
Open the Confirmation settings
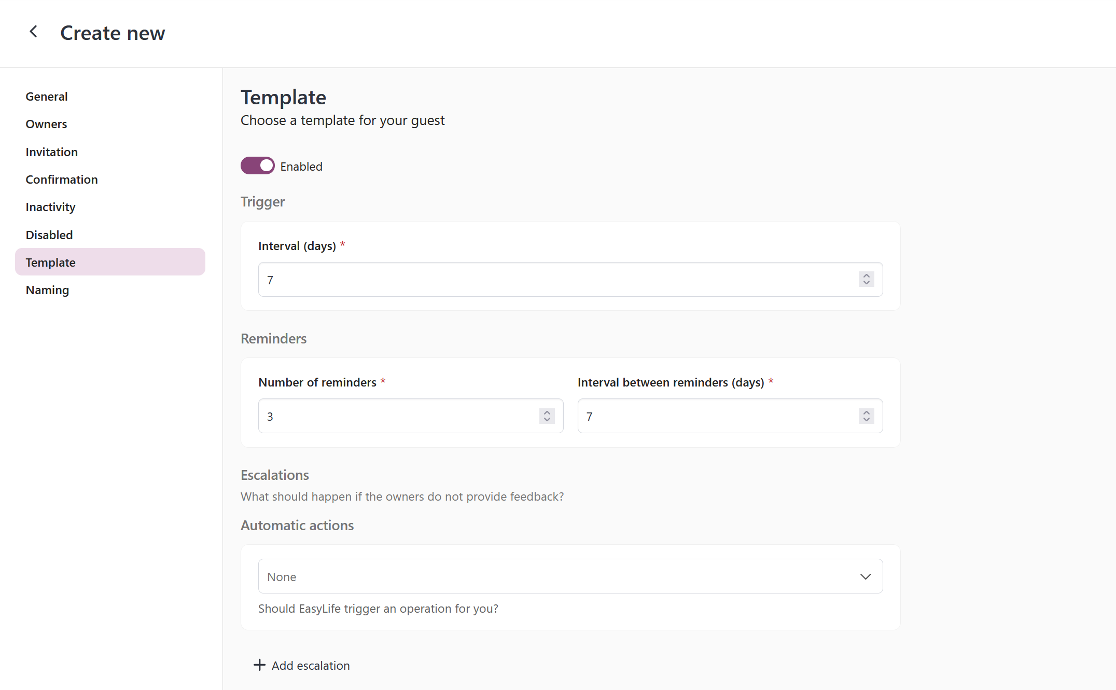coord(61,180)
